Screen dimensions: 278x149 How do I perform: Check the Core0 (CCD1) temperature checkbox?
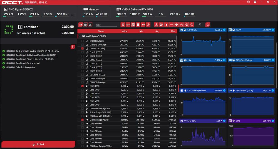coord(83,52)
